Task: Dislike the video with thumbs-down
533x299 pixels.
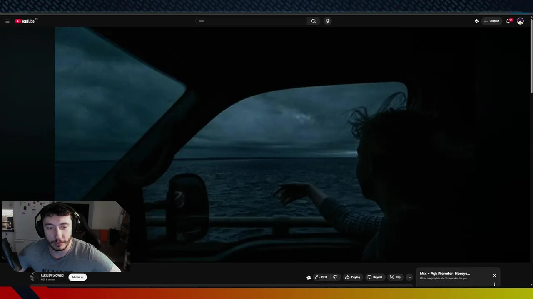Action: click(x=335, y=277)
